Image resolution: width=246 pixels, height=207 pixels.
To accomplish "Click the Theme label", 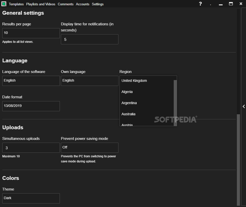I will click(x=8, y=189).
